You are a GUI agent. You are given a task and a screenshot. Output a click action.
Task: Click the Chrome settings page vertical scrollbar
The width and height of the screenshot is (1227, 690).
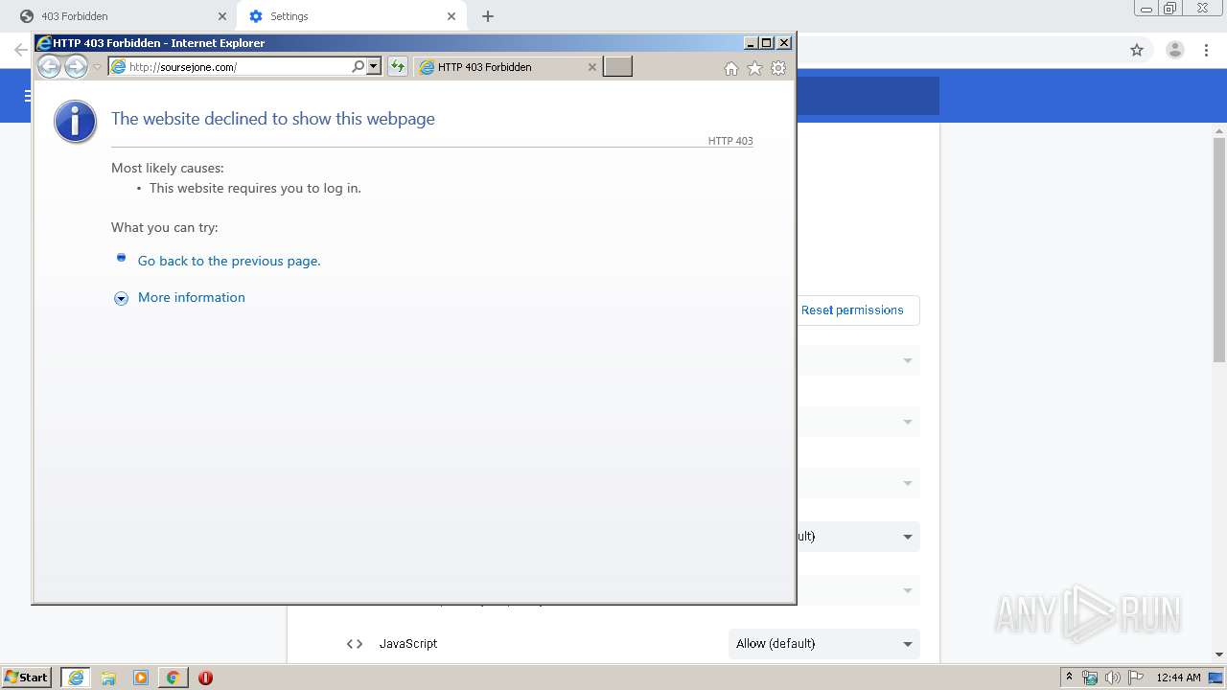(1219, 249)
